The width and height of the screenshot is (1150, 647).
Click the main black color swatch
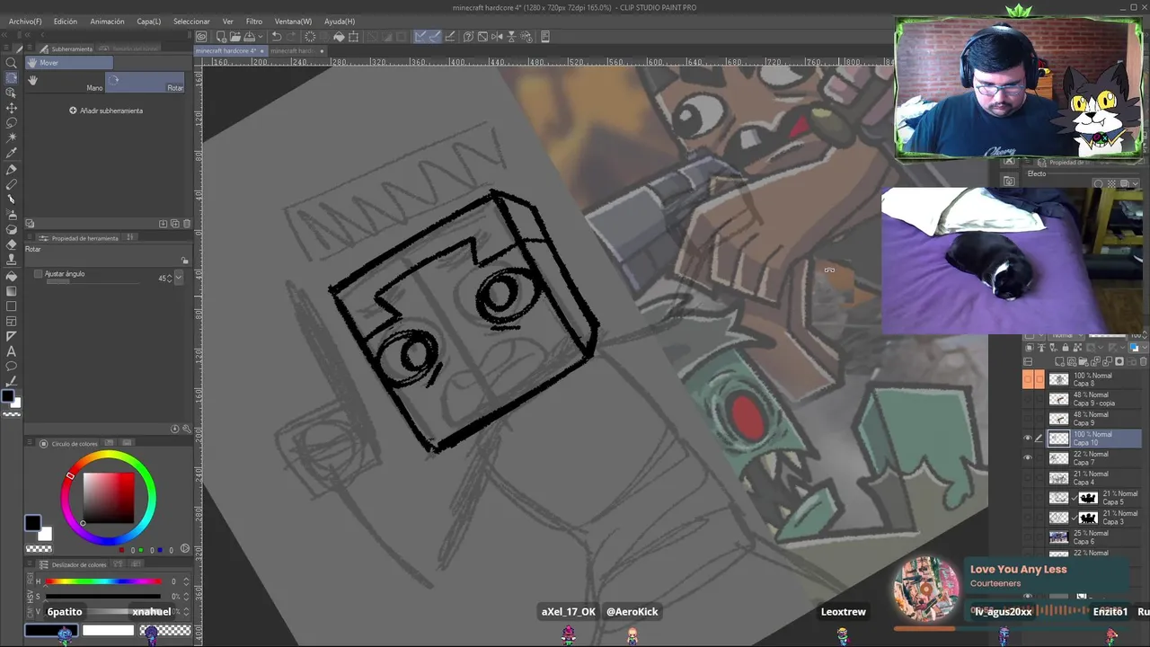(x=32, y=523)
